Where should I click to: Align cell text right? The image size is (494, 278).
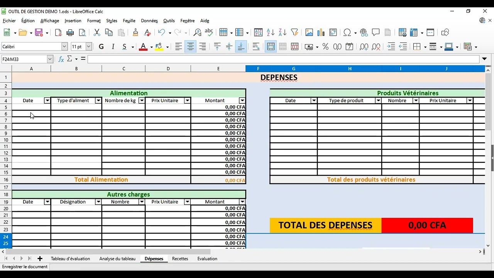point(202,47)
